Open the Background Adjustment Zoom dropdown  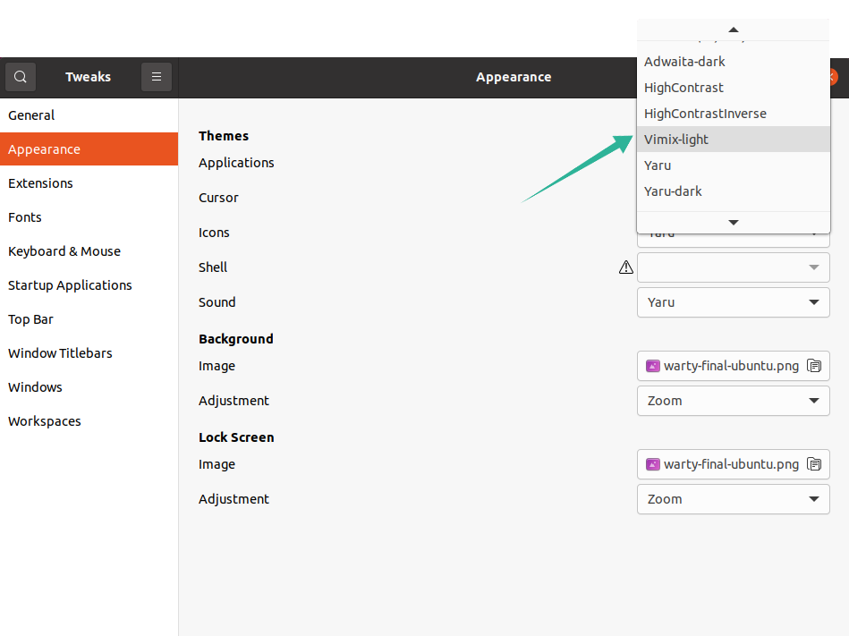[733, 401]
